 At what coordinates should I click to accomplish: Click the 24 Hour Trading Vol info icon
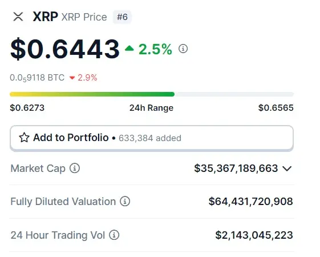coord(114,235)
